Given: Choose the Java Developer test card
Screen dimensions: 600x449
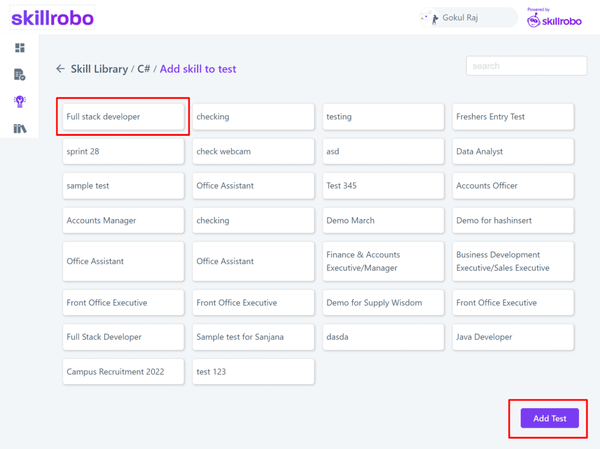Looking at the screenshot, I should coord(513,337).
